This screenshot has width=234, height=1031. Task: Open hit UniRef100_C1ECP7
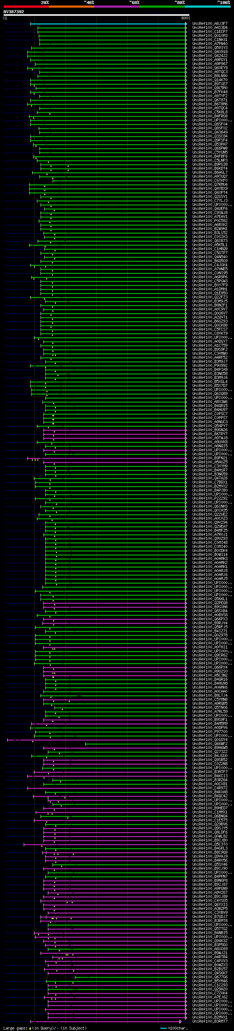point(210,31)
